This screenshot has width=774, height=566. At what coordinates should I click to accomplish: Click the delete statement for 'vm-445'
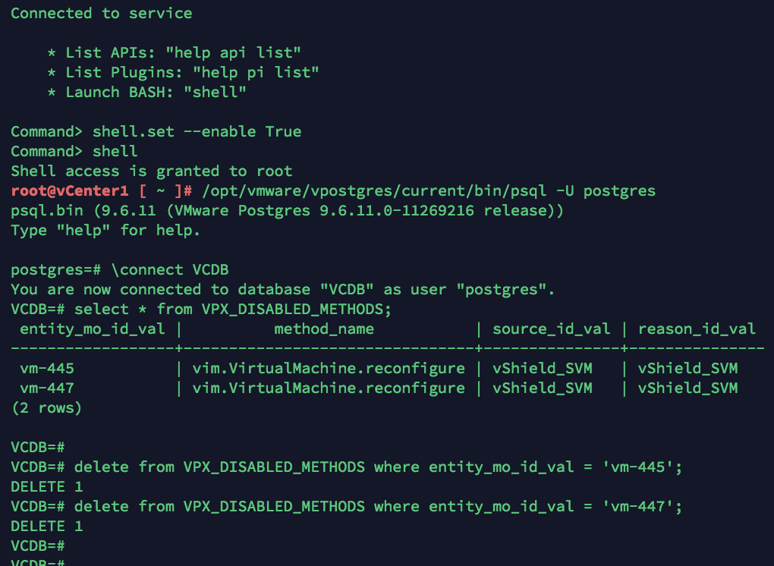(x=378, y=467)
